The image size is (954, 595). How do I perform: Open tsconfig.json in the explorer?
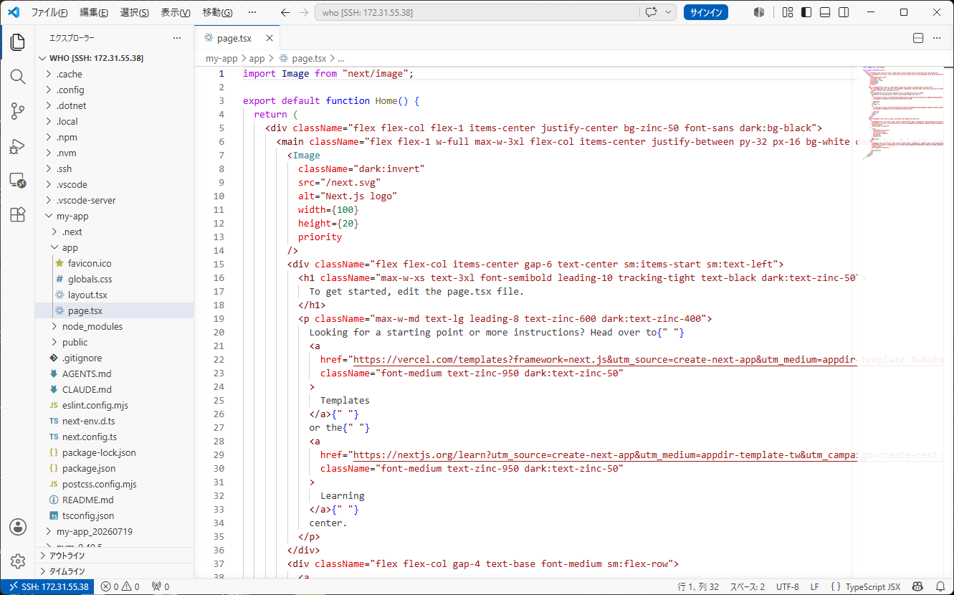pos(115,515)
